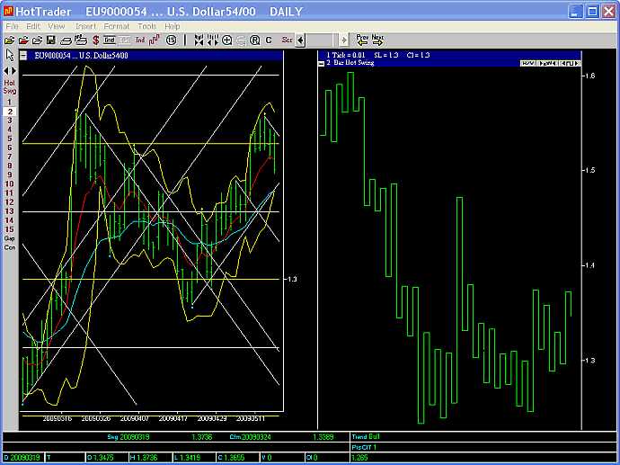Toggle the Grid toolbar button
Image resolution: width=620 pixels, height=465 pixels.
(109, 40)
